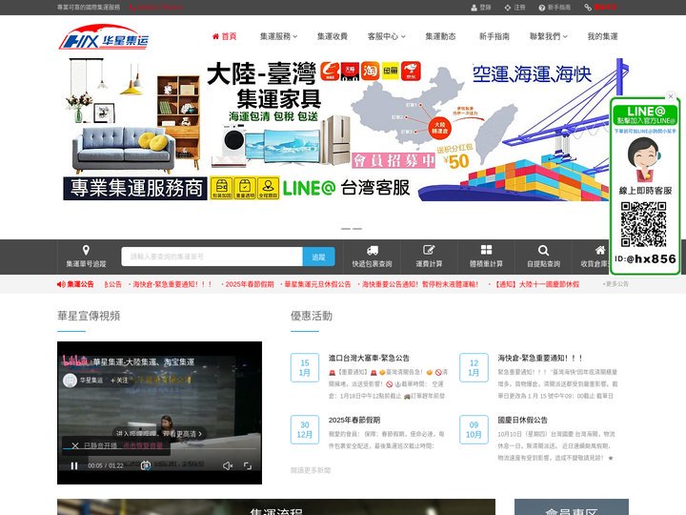686x515 pixels.
Task: Click the 15 1月 date box
Action: (305, 367)
